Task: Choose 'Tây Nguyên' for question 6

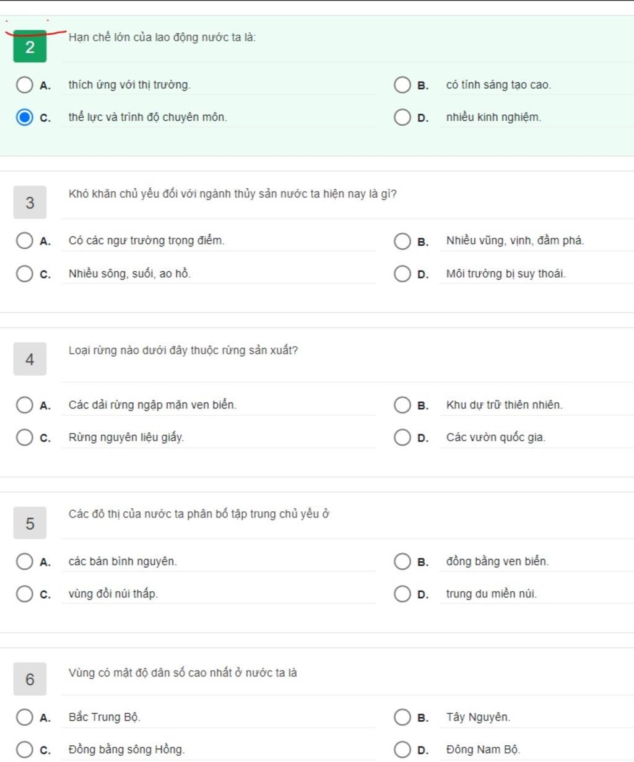Action: pyautogui.click(x=402, y=717)
